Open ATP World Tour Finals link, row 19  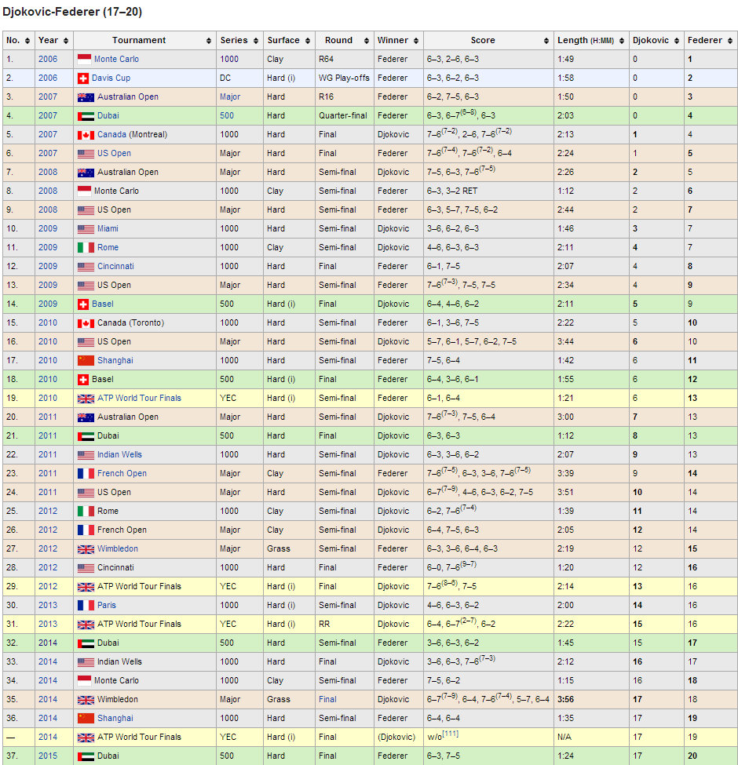[139, 398]
